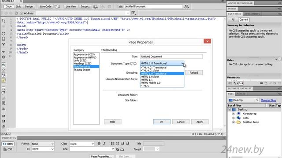Click the Collapse Selection icon

[x=4, y=39]
